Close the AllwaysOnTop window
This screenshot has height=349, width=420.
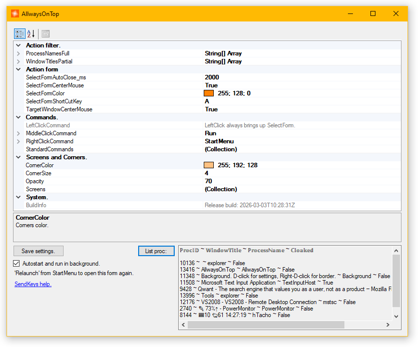coord(396,13)
